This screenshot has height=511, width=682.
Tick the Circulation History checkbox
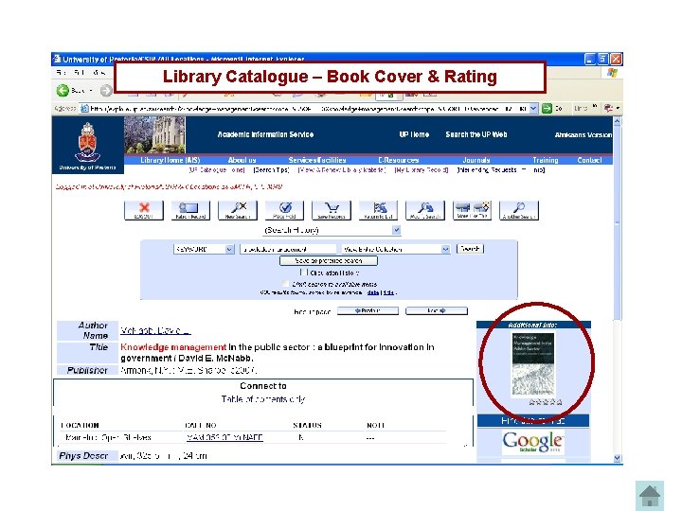pos(304,273)
